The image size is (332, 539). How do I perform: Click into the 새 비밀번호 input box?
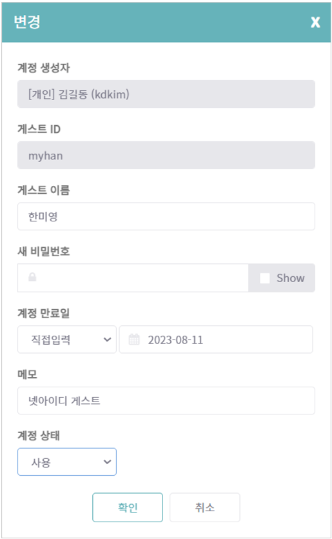pos(133,278)
